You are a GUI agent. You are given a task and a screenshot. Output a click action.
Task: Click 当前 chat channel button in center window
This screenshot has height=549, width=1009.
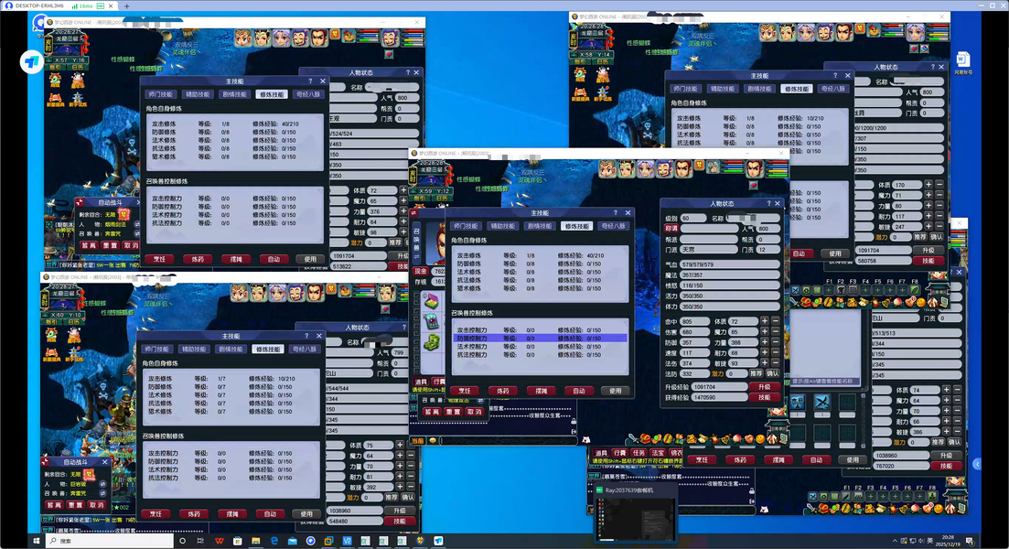click(x=418, y=441)
